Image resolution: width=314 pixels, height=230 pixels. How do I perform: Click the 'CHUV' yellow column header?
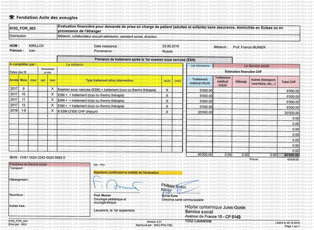click(x=178, y=81)
